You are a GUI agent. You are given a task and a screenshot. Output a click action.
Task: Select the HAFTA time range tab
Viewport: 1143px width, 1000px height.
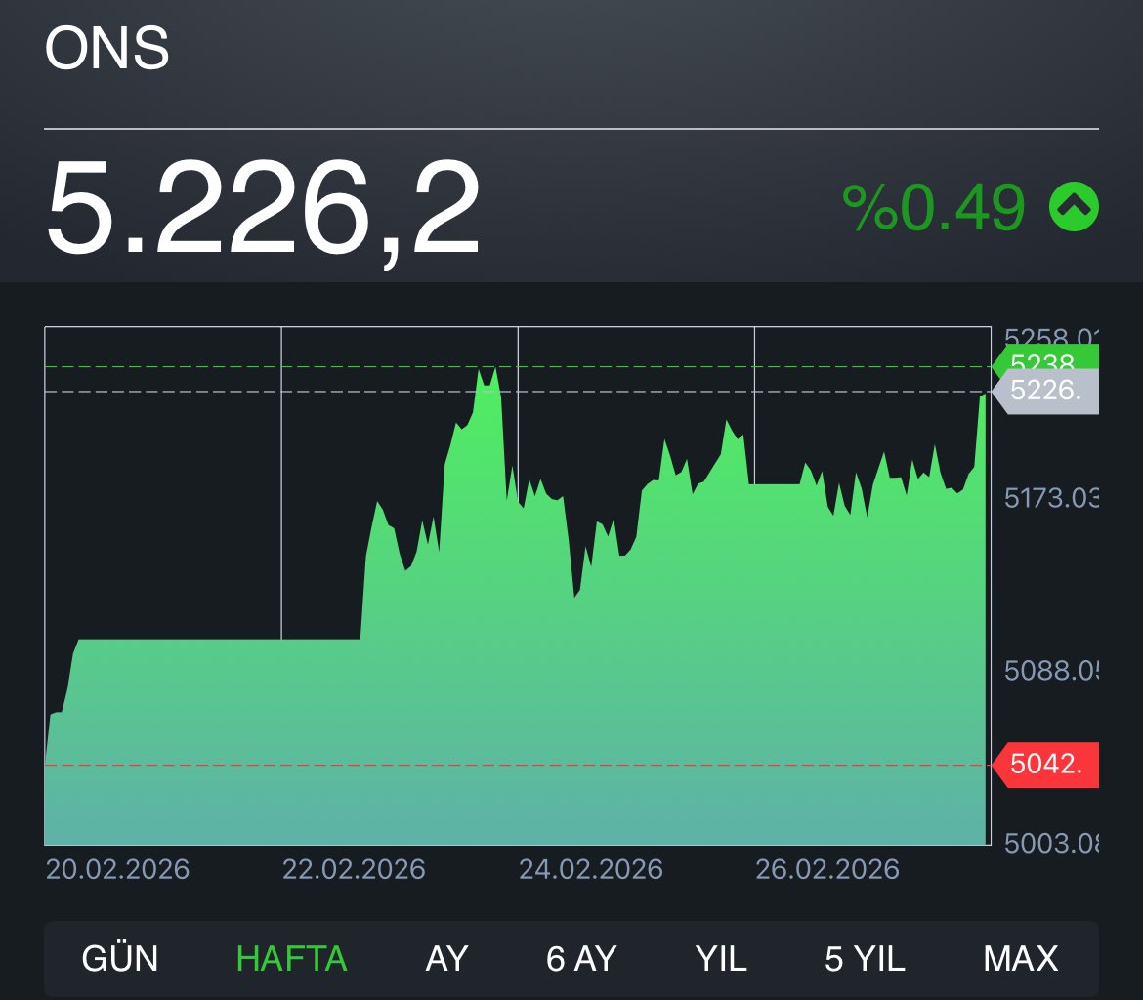291,958
